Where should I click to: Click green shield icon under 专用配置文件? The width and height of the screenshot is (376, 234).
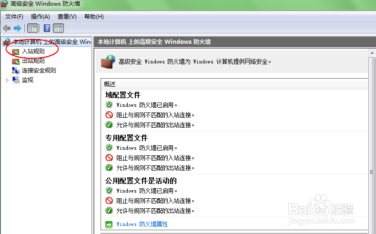(109, 148)
